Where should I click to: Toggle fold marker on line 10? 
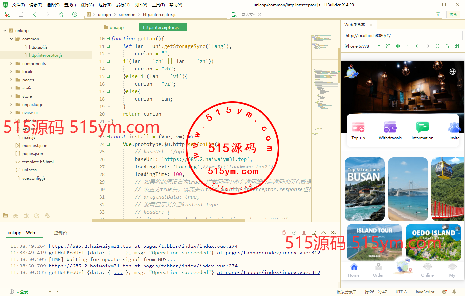click(x=108, y=39)
